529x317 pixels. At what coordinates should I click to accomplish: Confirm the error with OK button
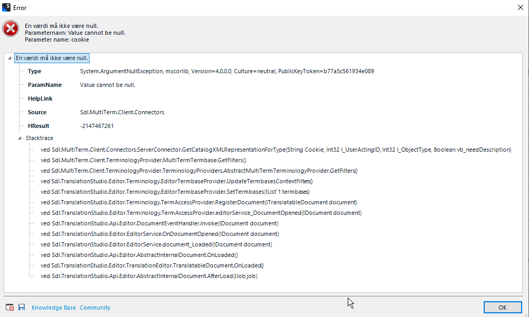tap(502, 307)
